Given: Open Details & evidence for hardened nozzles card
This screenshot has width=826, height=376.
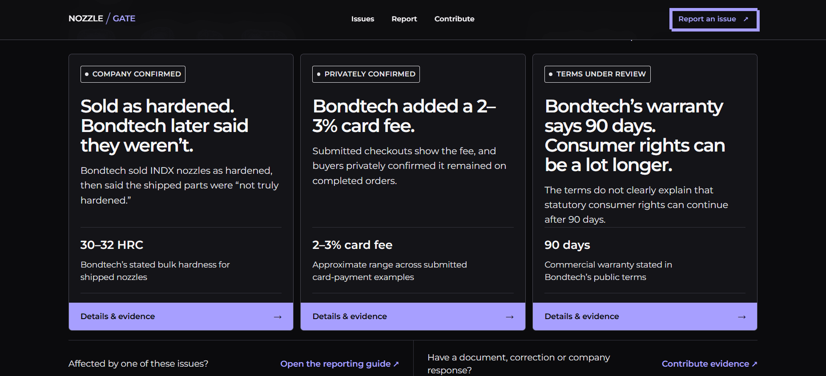Looking at the screenshot, I should tap(181, 316).
